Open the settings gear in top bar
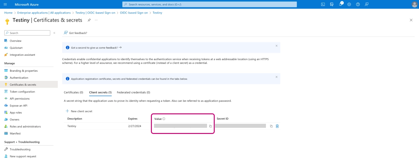This screenshot has height=167, width=419. click(x=349, y=4)
